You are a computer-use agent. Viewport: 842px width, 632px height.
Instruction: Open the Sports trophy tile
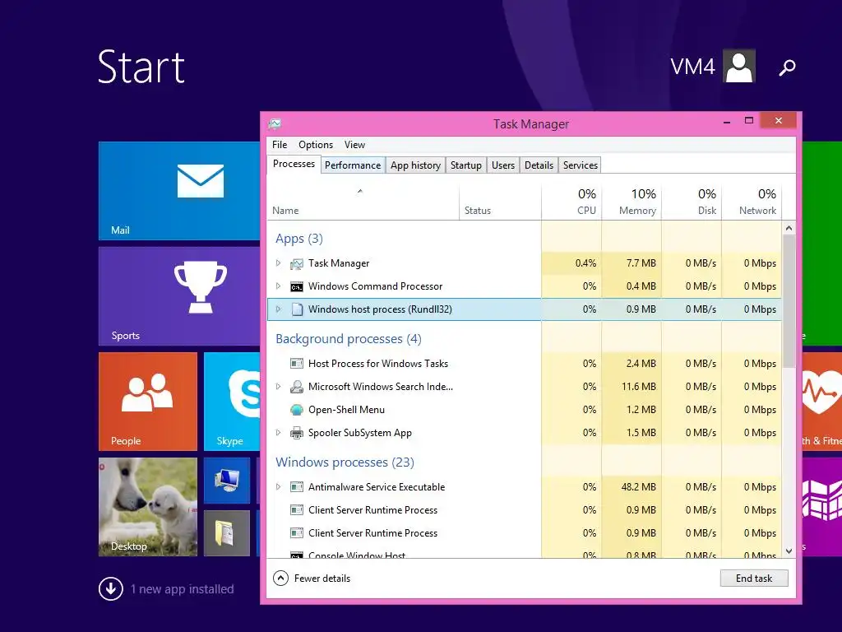tap(179, 296)
